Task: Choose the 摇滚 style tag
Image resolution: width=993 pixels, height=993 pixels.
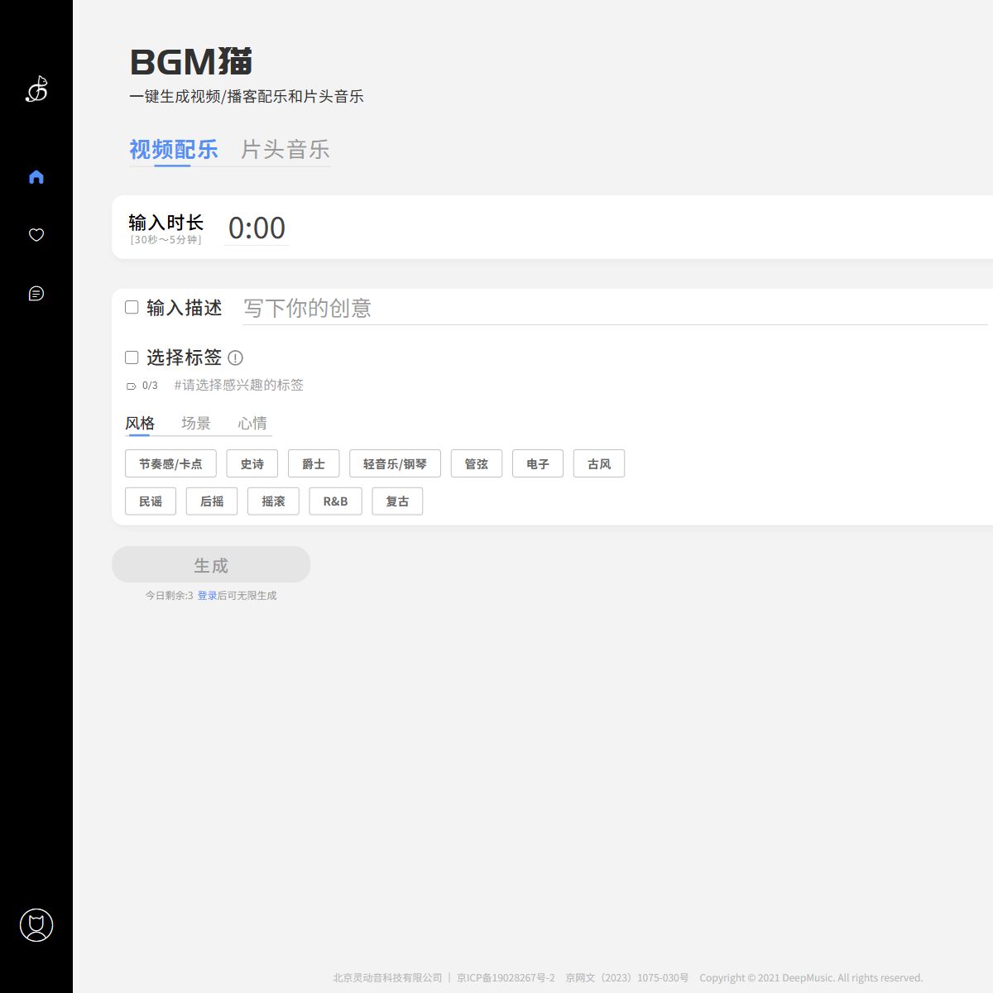Action: pyautogui.click(x=273, y=501)
